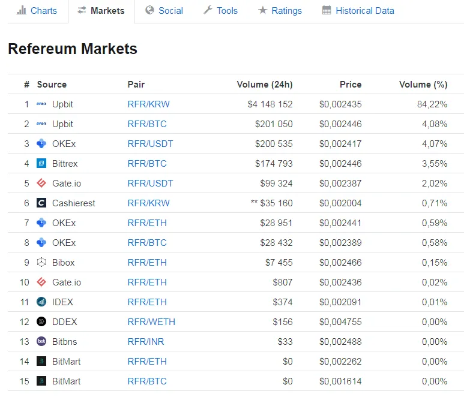
Task: Open RFR/ETH pair in row 7
Action: (147, 223)
